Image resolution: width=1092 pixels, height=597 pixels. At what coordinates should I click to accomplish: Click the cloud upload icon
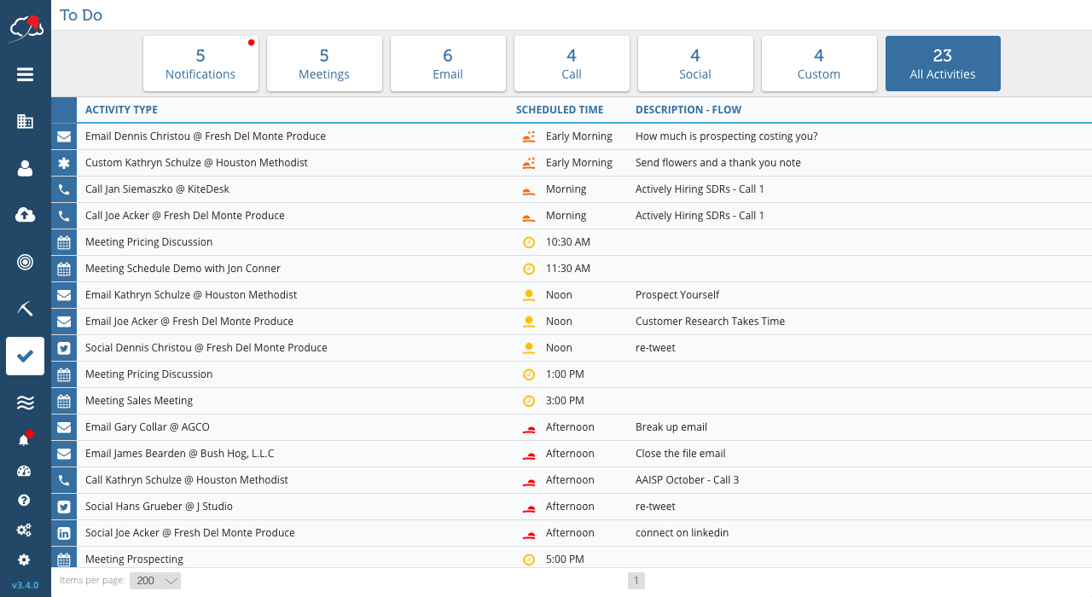[25, 215]
